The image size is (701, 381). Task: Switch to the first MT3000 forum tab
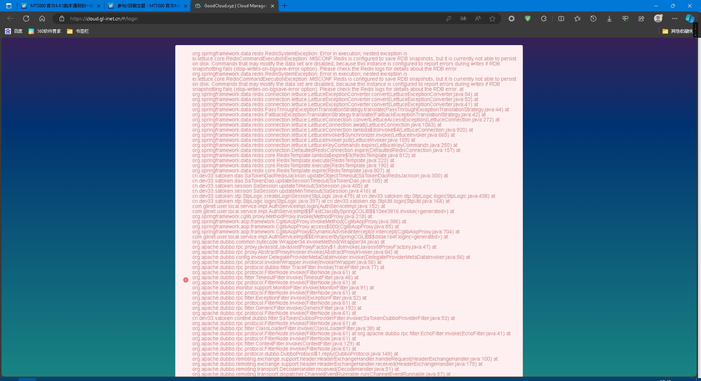[60, 6]
